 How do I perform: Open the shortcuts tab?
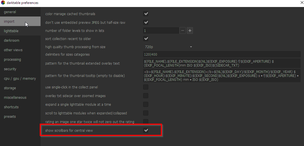pos(20,107)
